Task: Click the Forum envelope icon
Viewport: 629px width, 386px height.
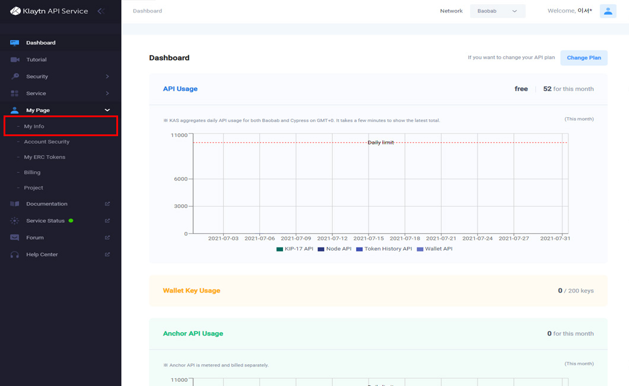Action: point(14,237)
